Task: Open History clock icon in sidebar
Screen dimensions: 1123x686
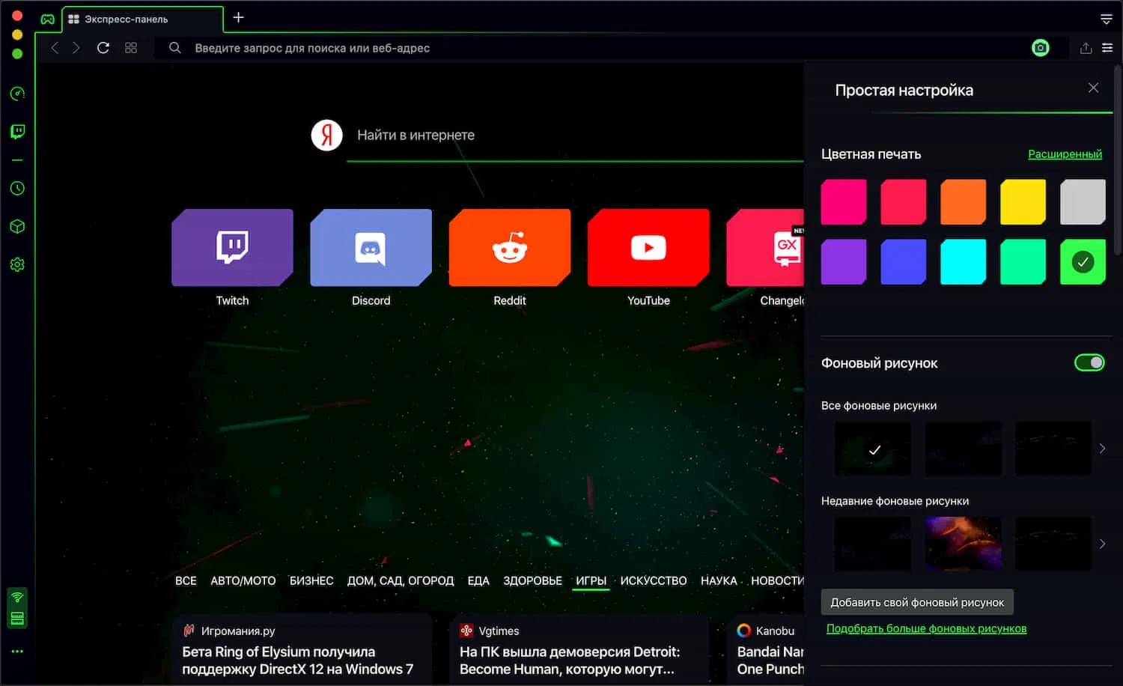Action: (17, 188)
